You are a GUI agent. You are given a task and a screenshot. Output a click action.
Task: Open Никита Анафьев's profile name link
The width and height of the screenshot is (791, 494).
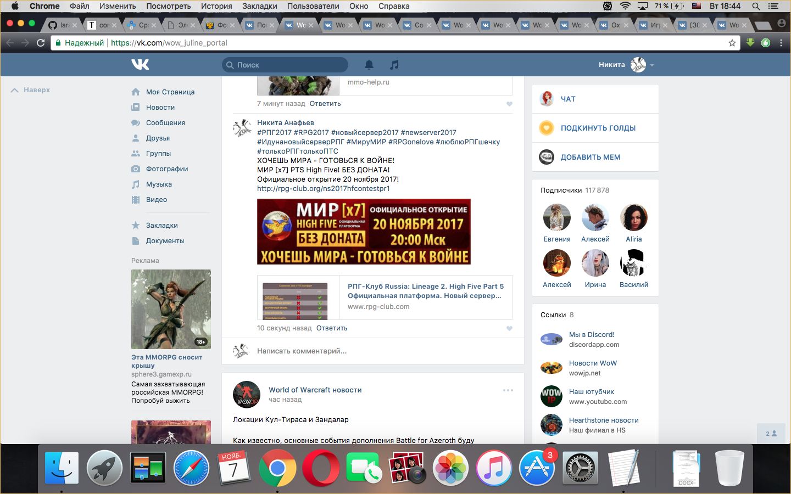[286, 123]
